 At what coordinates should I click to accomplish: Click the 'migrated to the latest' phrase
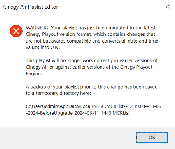[x=132, y=28]
